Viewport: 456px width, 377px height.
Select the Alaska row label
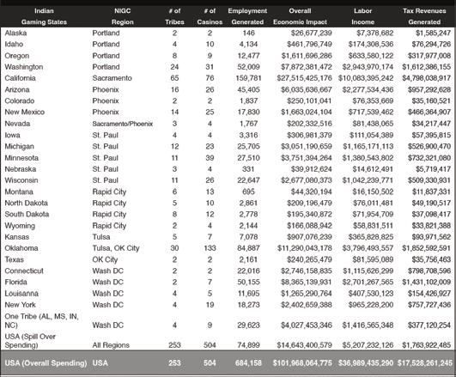click(15, 33)
